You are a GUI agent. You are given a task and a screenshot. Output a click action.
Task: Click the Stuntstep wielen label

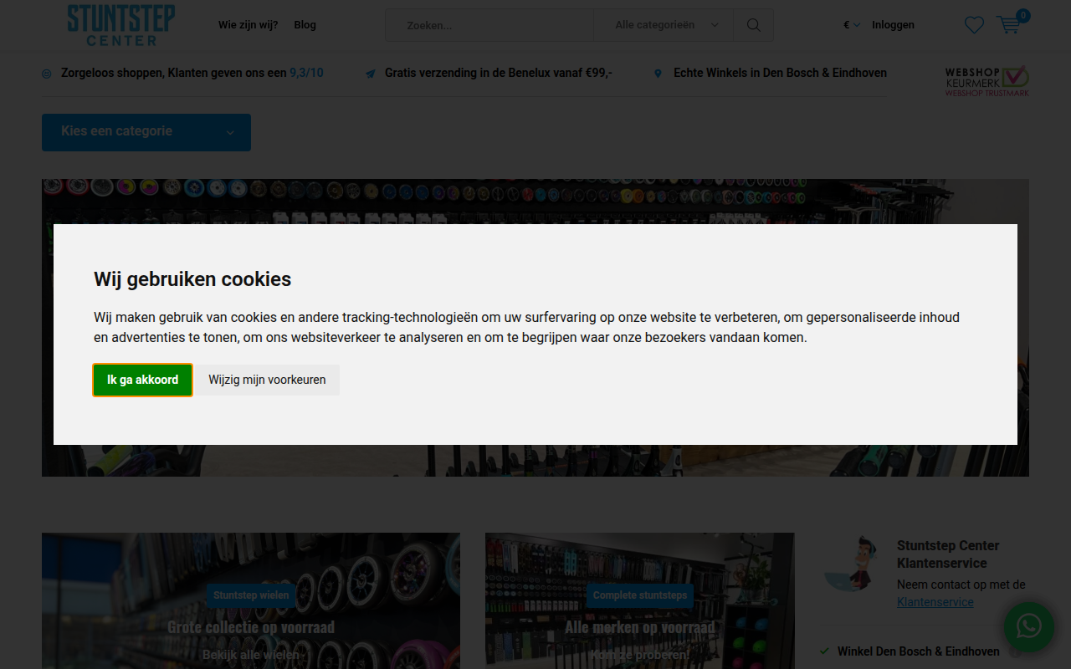(251, 595)
